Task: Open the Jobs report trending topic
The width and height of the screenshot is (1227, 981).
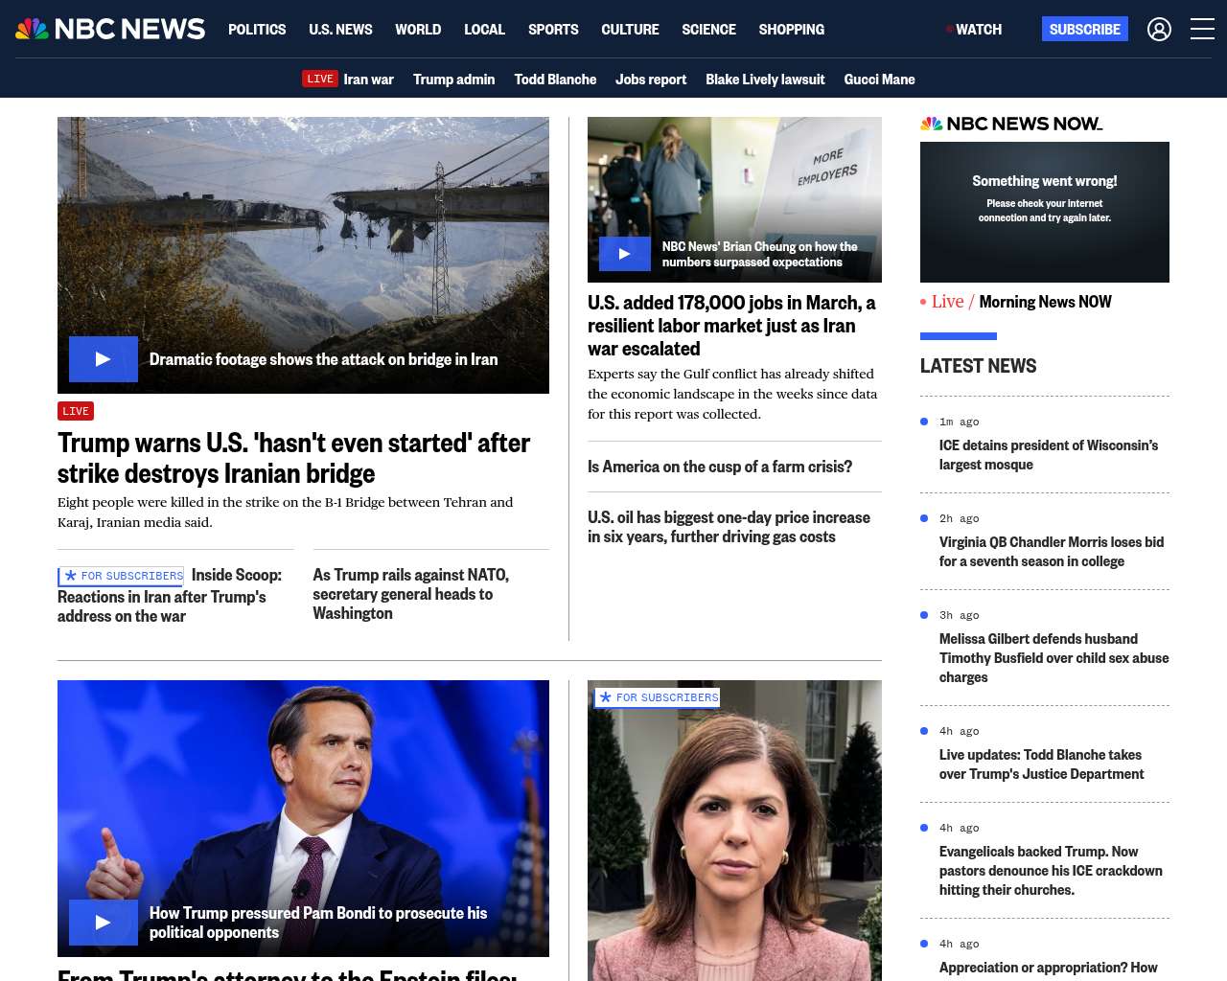Action: 650,80
